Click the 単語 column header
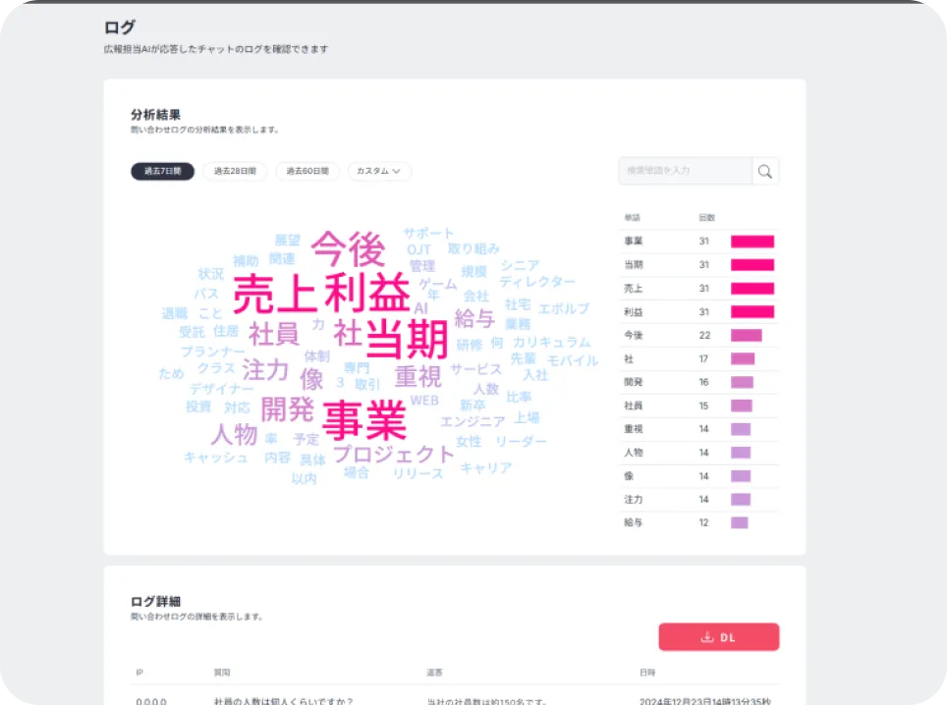The image size is (947, 705). [x=632, y=217]
